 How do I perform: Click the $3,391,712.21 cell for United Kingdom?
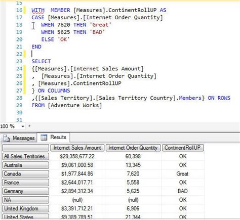(77, 208)
